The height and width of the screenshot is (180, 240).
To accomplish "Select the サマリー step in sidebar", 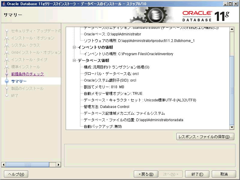I will tap(19, 81).
